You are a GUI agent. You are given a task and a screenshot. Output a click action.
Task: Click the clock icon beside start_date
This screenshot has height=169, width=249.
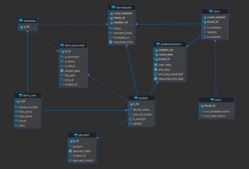pyautogui.click(x=156, y=65)
